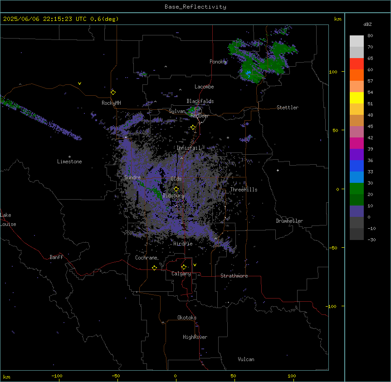Select the RedDeer label
The image size is (391, 382).
200,116
